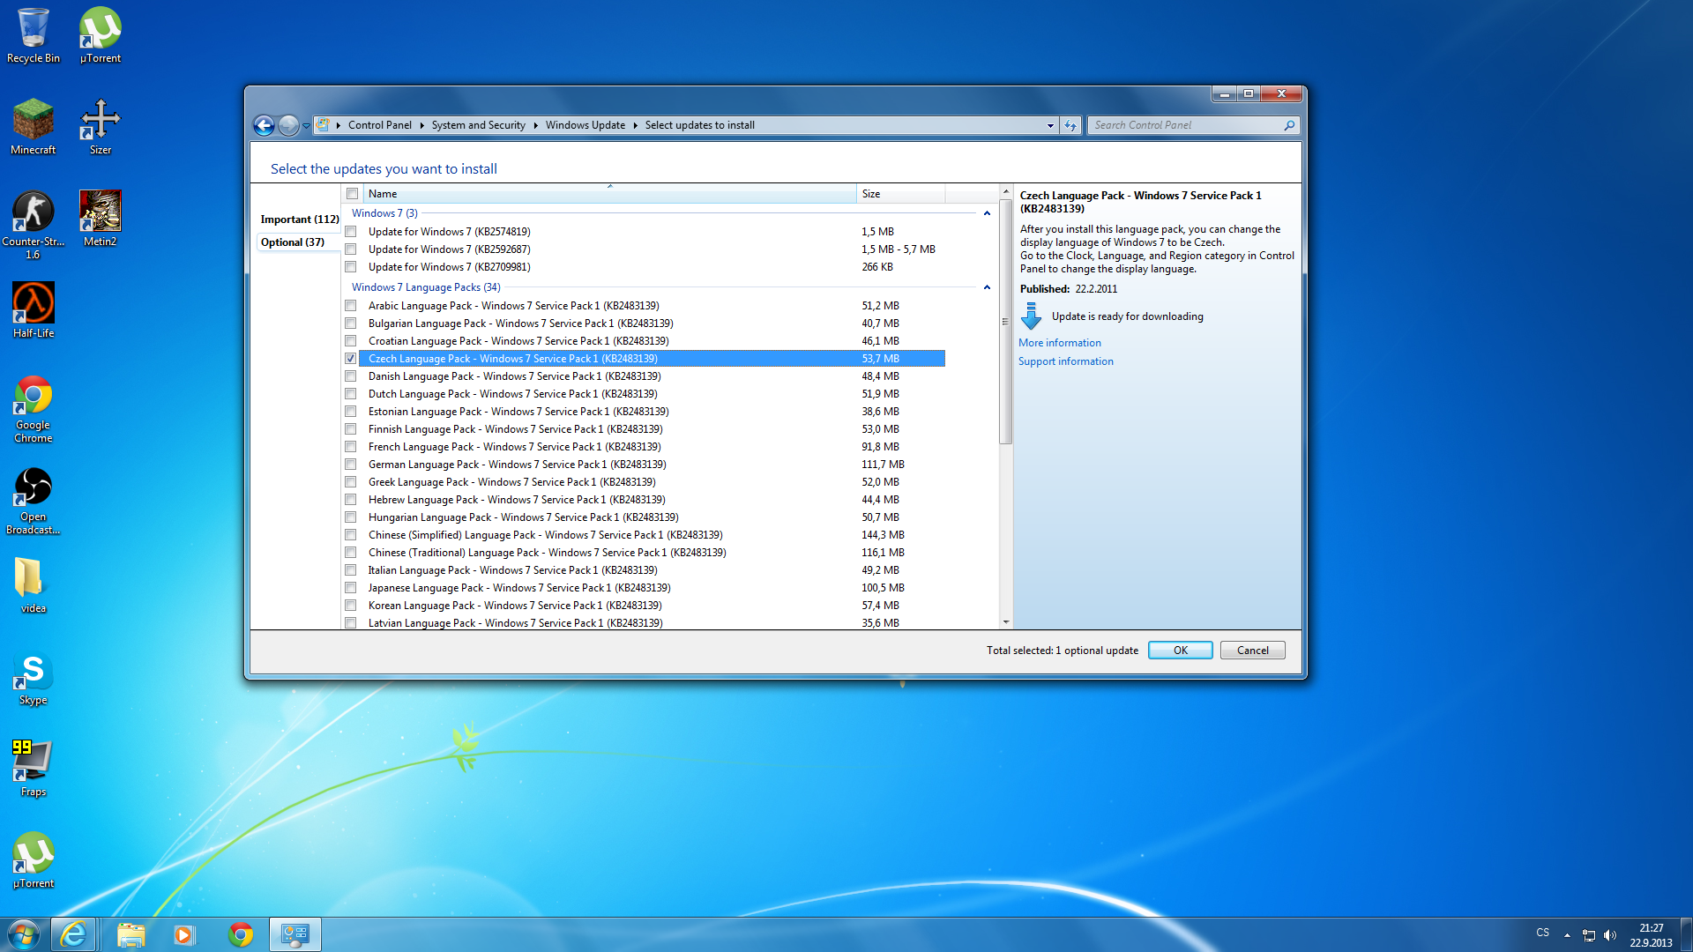This screenshot has height=952, width=1693.
Task: Toggle the select-all checkbox in Name header
Action: (x=353, y=194)
